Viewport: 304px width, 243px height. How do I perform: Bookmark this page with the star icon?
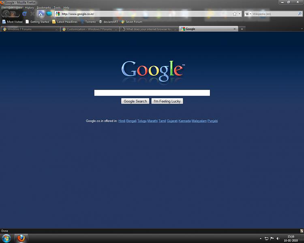point(235,14)
